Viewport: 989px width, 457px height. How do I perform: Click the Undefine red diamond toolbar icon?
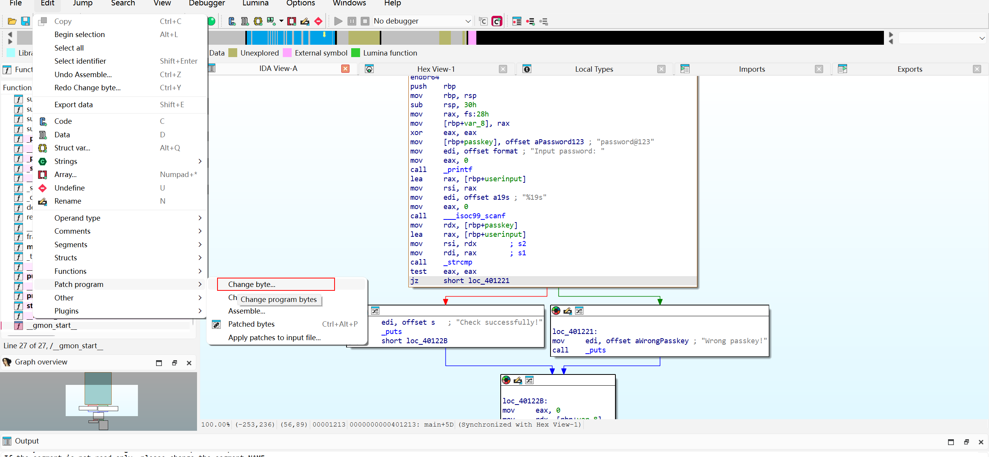(318, 21)
